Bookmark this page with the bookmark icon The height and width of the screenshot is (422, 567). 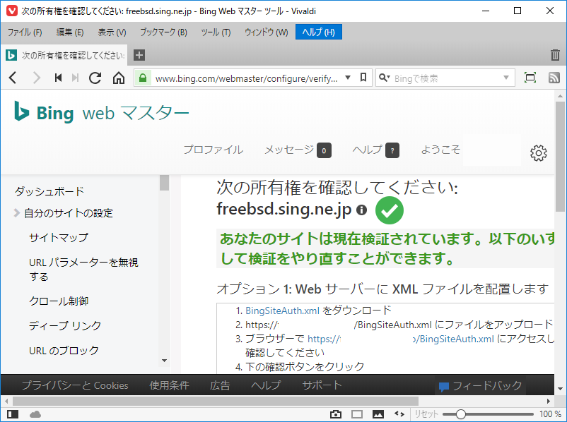(363, 77)
